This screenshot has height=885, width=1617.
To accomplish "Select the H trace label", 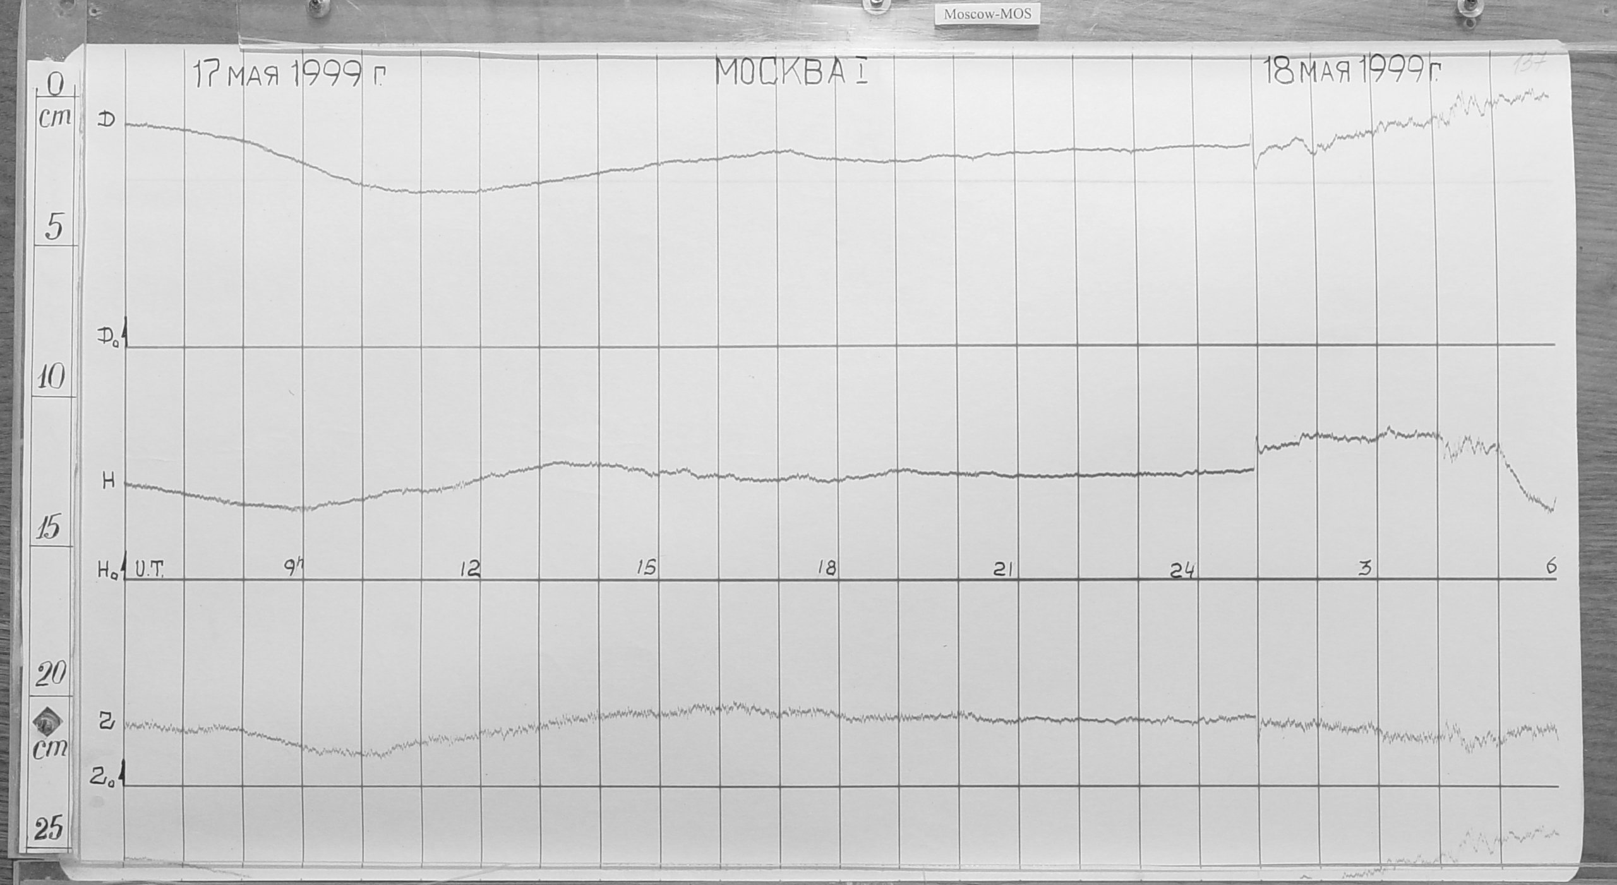I will pyautogui.click(x=109, y=481).
